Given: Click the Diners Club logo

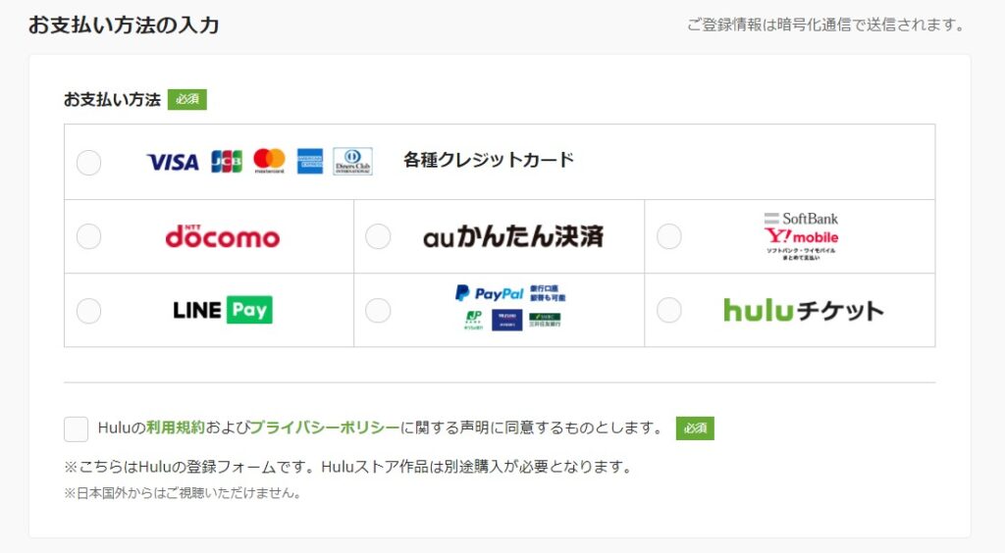Looking at the screenshot, I should [x=352, y=161].
